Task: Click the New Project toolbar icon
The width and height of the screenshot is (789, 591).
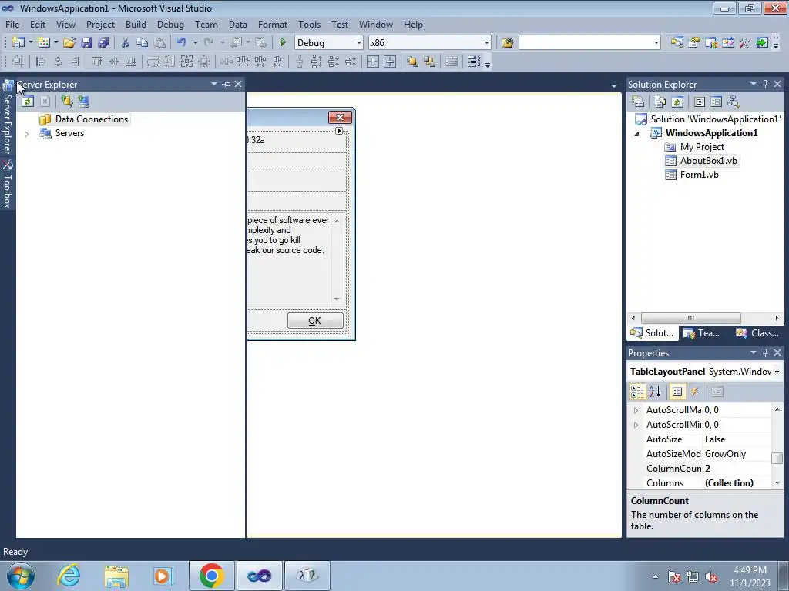Action: click(x=18, y=43)
